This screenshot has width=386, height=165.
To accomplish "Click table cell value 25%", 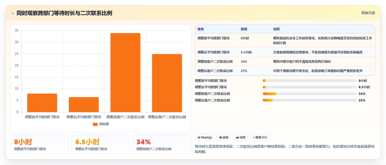I will (244, 71).
